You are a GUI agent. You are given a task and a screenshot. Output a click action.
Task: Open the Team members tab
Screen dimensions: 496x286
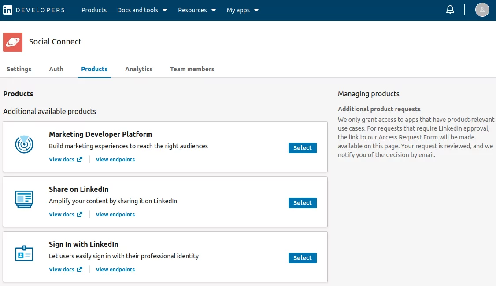[x=192, y=69]
